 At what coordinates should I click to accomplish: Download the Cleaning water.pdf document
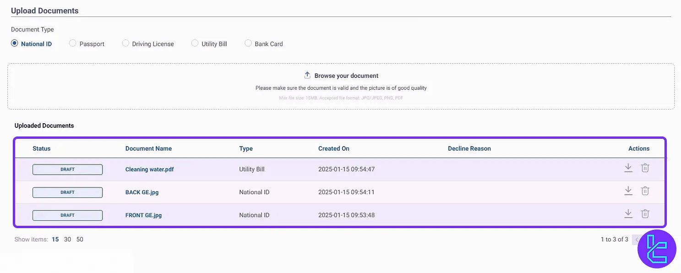point(628,168)
